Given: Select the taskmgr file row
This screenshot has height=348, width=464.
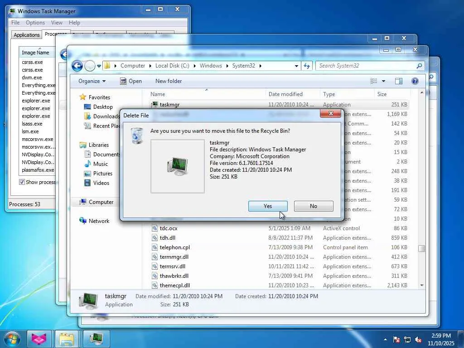Looking at the screenshot, I should pyautogui.click(x=279, y=105).
